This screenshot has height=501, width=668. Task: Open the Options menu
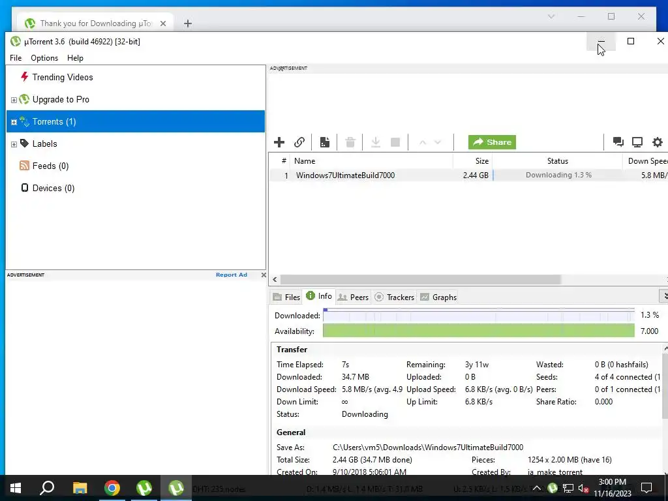[x=44, y=58]
